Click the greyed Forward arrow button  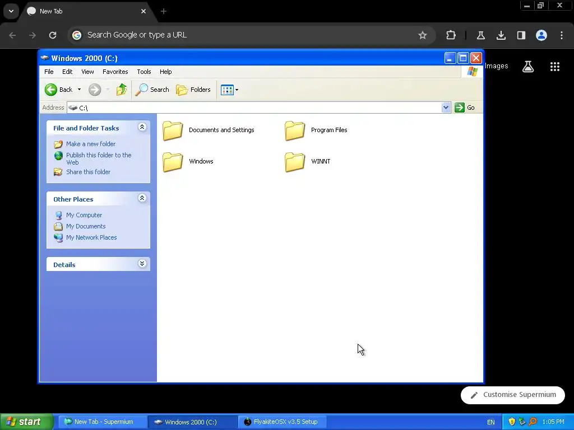(95, 90)
